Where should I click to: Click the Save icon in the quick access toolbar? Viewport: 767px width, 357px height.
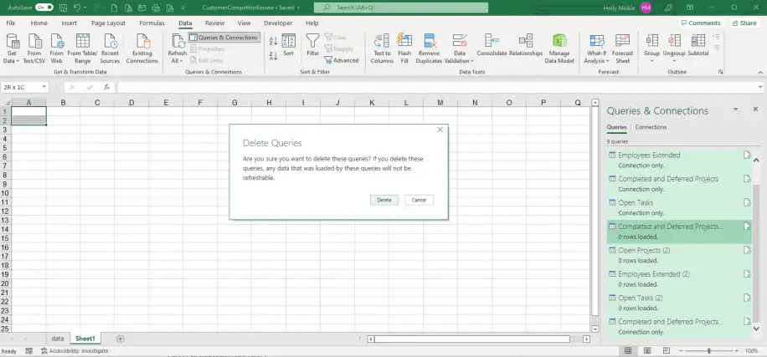[63, 8]
